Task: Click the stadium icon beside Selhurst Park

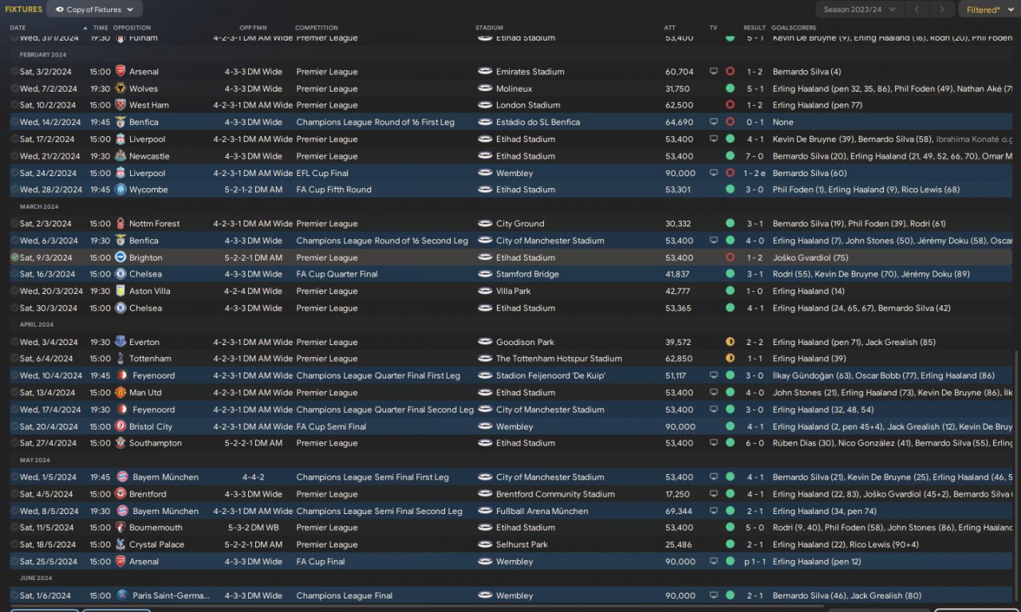Action: coord(484,545)
